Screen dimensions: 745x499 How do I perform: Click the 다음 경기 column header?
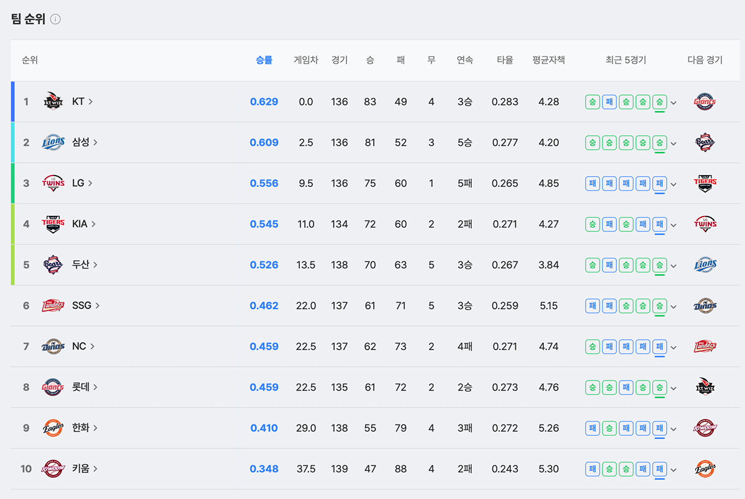click(x=705, y=60)
